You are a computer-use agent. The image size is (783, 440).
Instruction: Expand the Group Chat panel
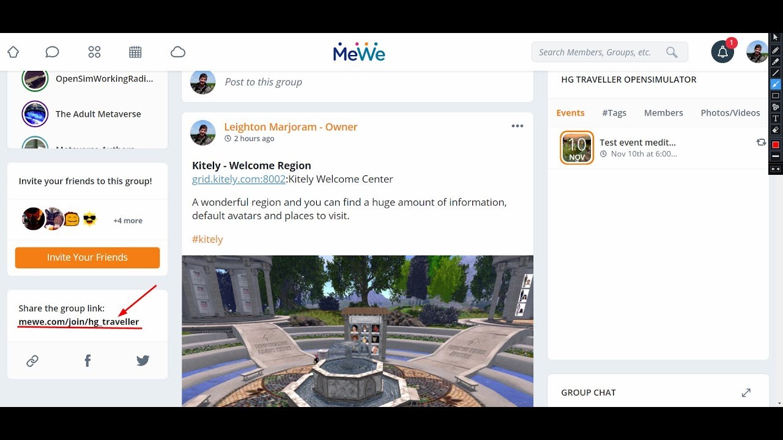pos(746,393)
